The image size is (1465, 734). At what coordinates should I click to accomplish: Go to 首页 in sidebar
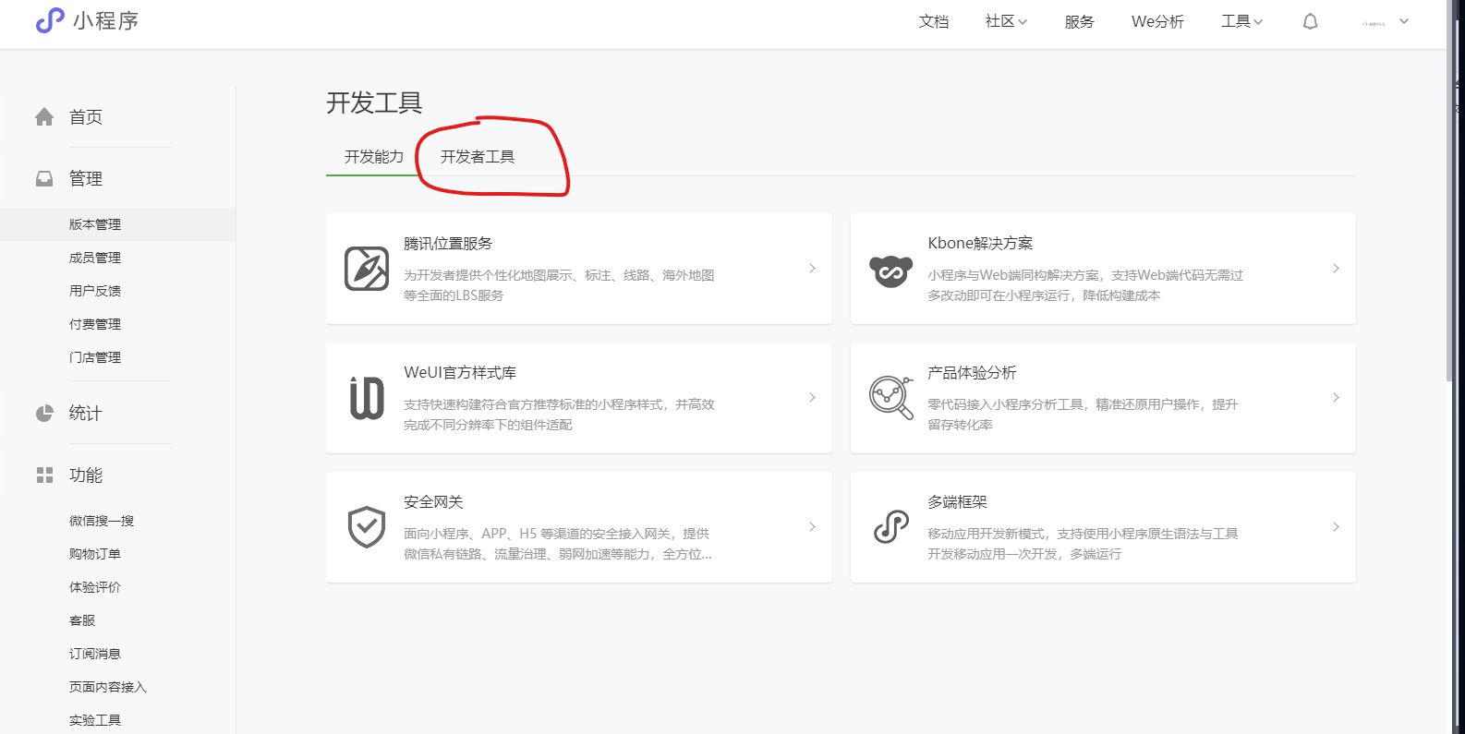(x=86, y=117)
